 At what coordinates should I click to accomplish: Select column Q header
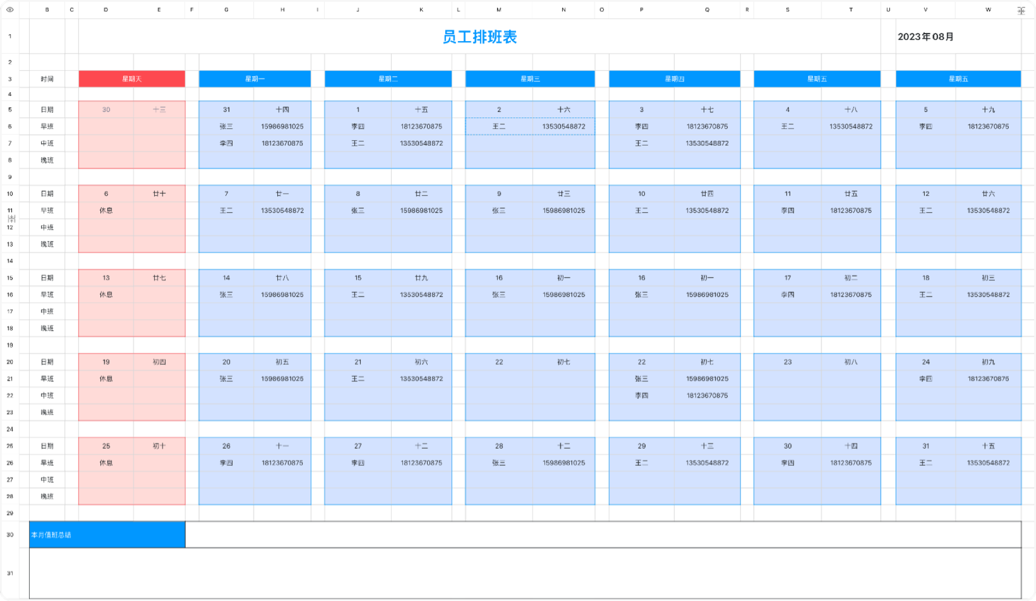(x=707, y=9)
